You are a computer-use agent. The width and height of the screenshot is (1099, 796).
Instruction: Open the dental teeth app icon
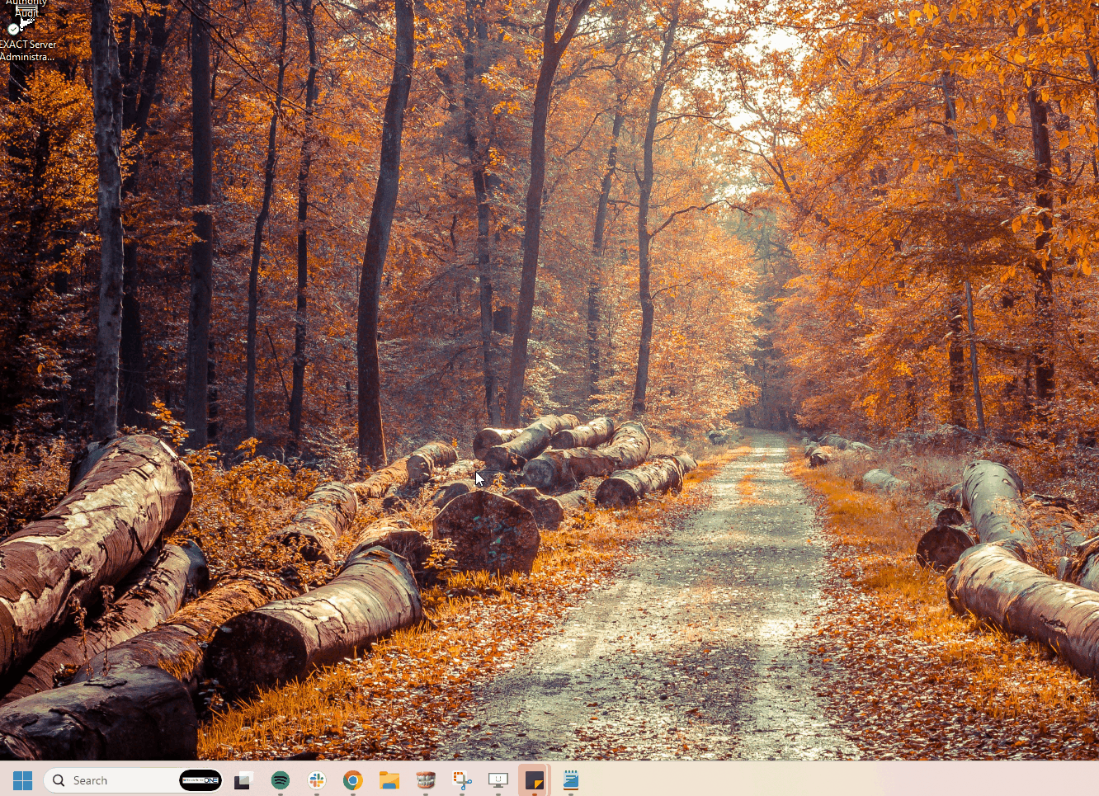[426, 780]
